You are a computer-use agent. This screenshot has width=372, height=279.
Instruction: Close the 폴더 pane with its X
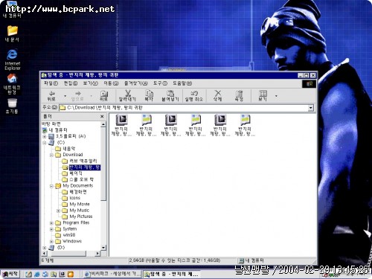tap(102, 116)
